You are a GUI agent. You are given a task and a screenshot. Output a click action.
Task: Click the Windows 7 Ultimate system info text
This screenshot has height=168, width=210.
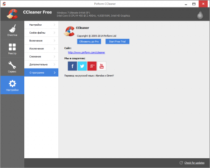(x=73, y=13)
